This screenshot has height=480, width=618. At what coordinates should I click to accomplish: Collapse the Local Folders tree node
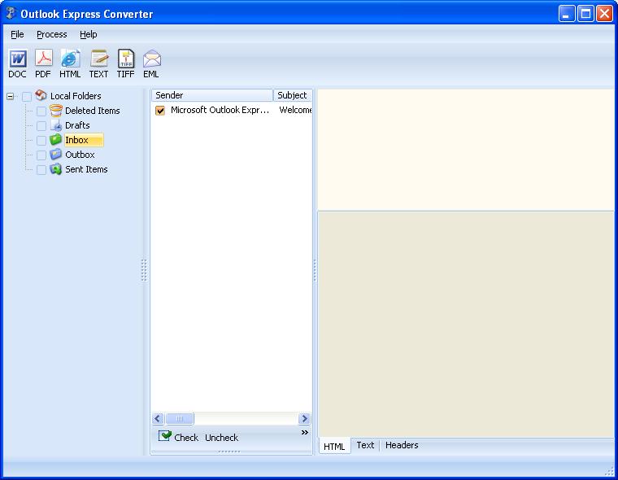click(11, 96)
